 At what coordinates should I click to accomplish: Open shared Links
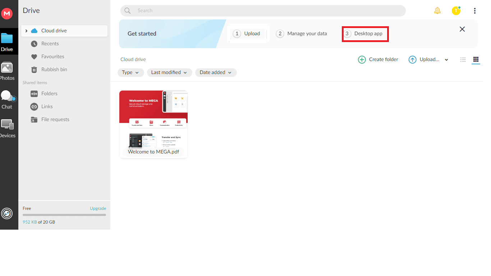pyautogui.click(x=47, y=106)
